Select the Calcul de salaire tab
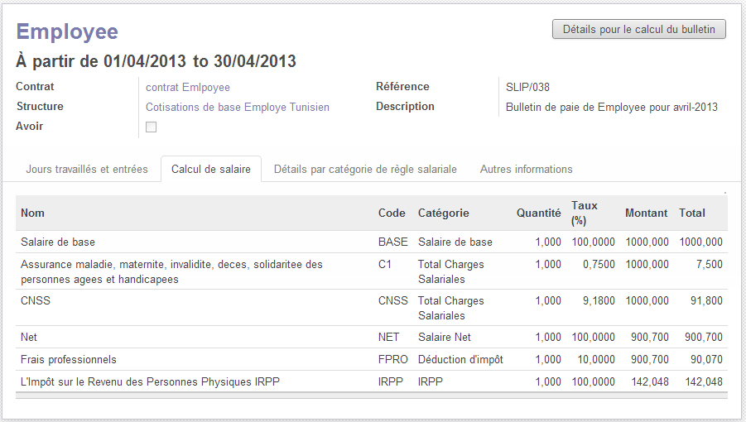746x422 pixels. click(211, 169)
